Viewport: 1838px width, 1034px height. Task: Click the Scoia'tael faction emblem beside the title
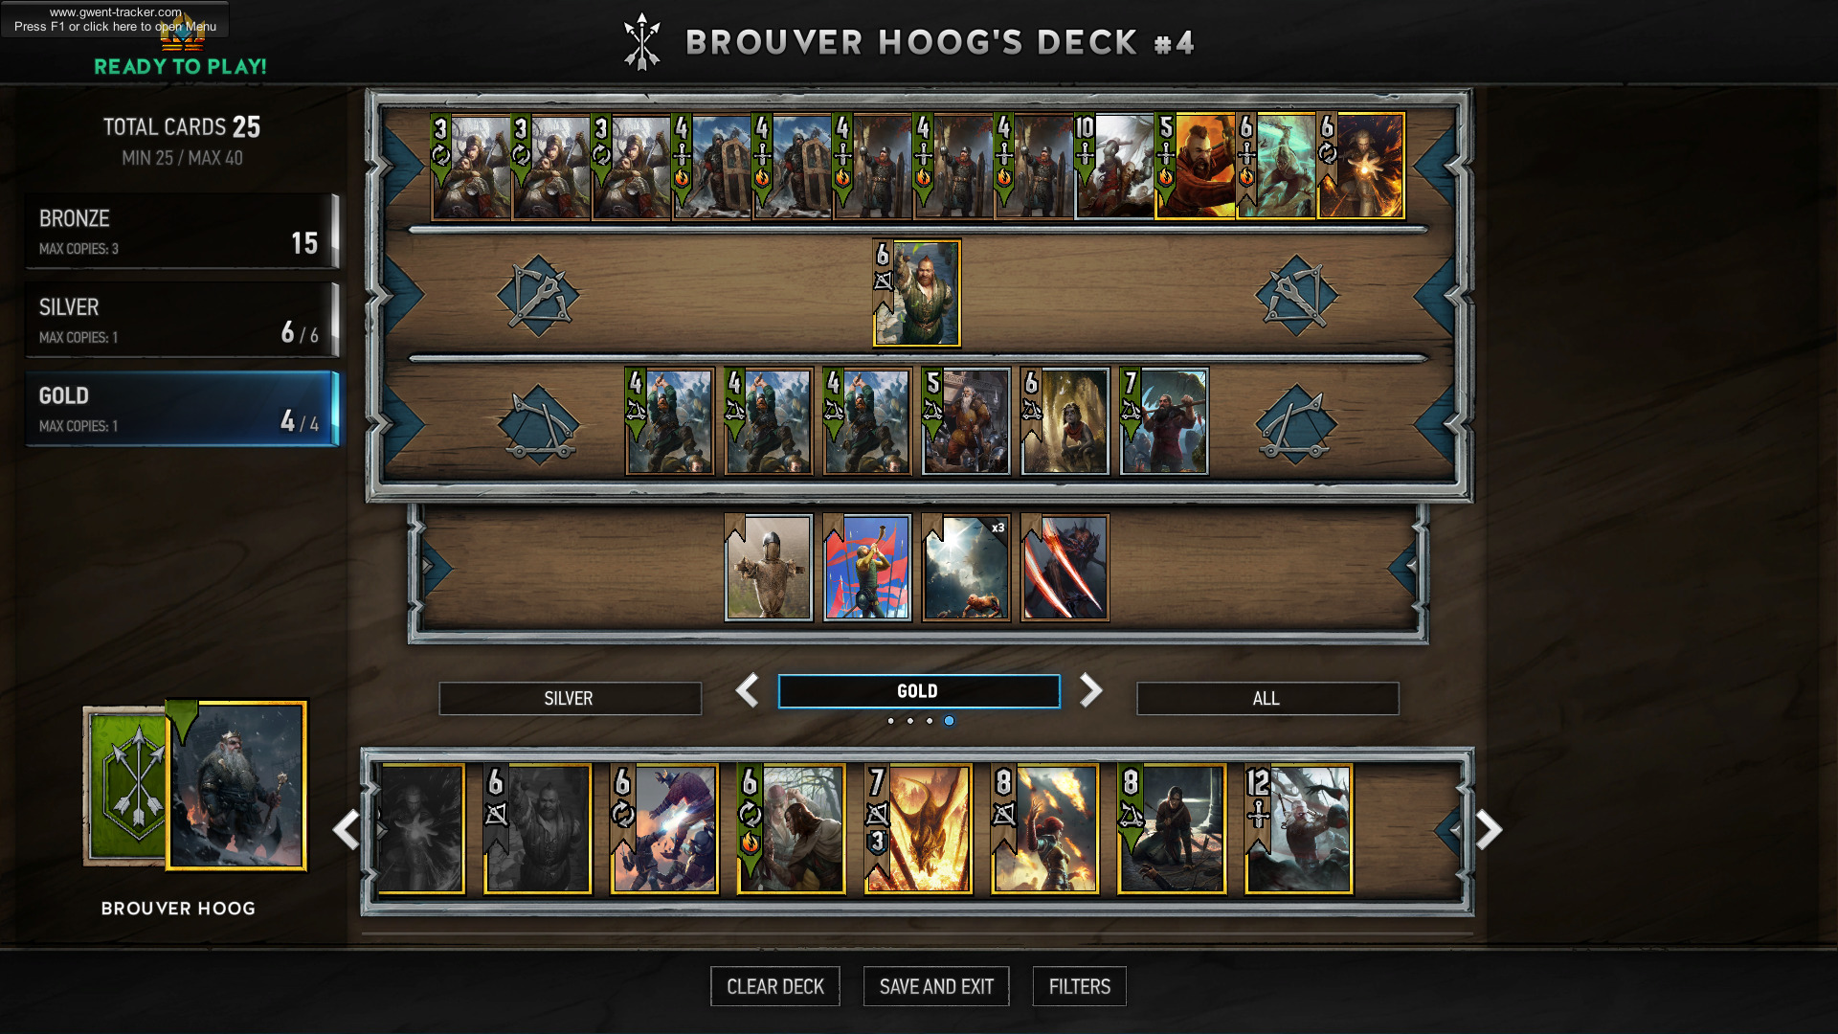(641, 42)
